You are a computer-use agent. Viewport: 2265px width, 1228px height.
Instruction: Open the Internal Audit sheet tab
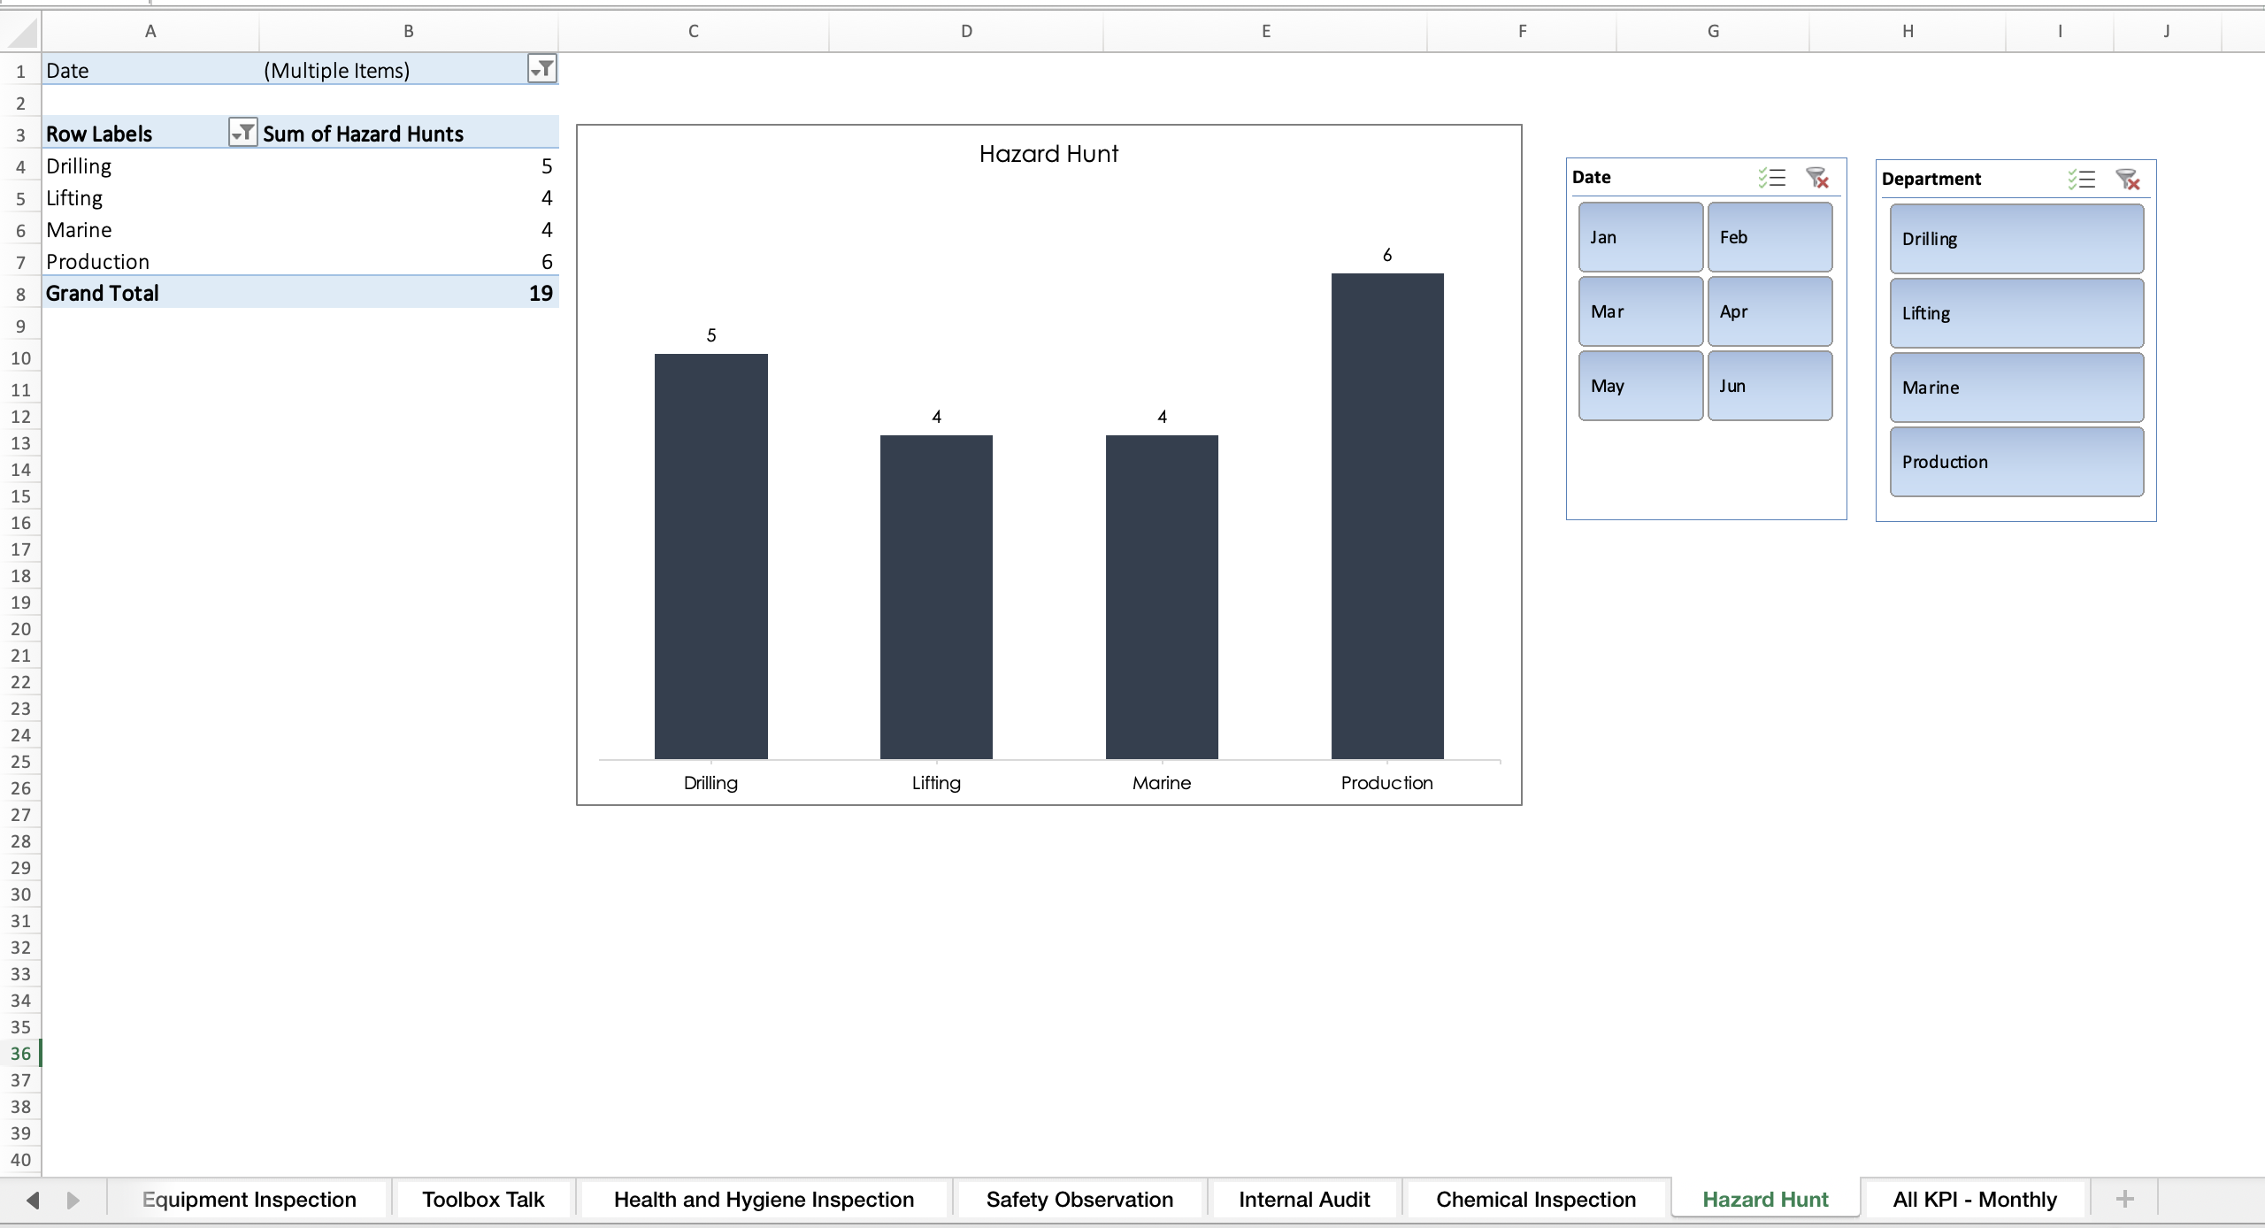pyautogui.click(x=1303, y=1199)
